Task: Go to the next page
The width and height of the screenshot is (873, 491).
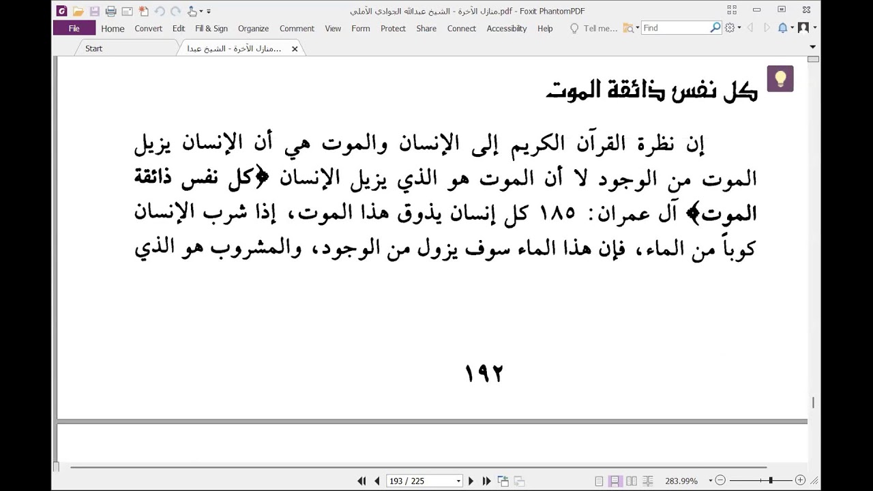Action: click(x=471, y=481)
